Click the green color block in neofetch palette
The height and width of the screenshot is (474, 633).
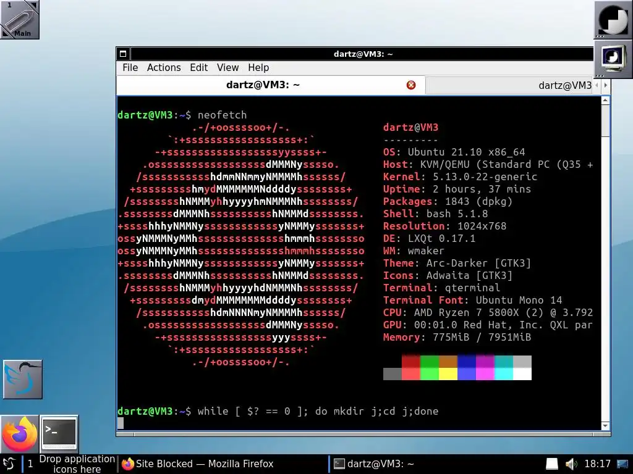[430, 362]
